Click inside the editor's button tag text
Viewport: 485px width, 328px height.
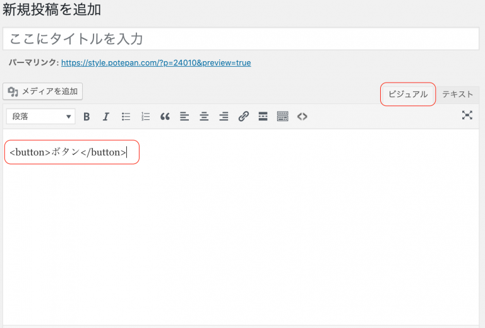pos(68,152)
